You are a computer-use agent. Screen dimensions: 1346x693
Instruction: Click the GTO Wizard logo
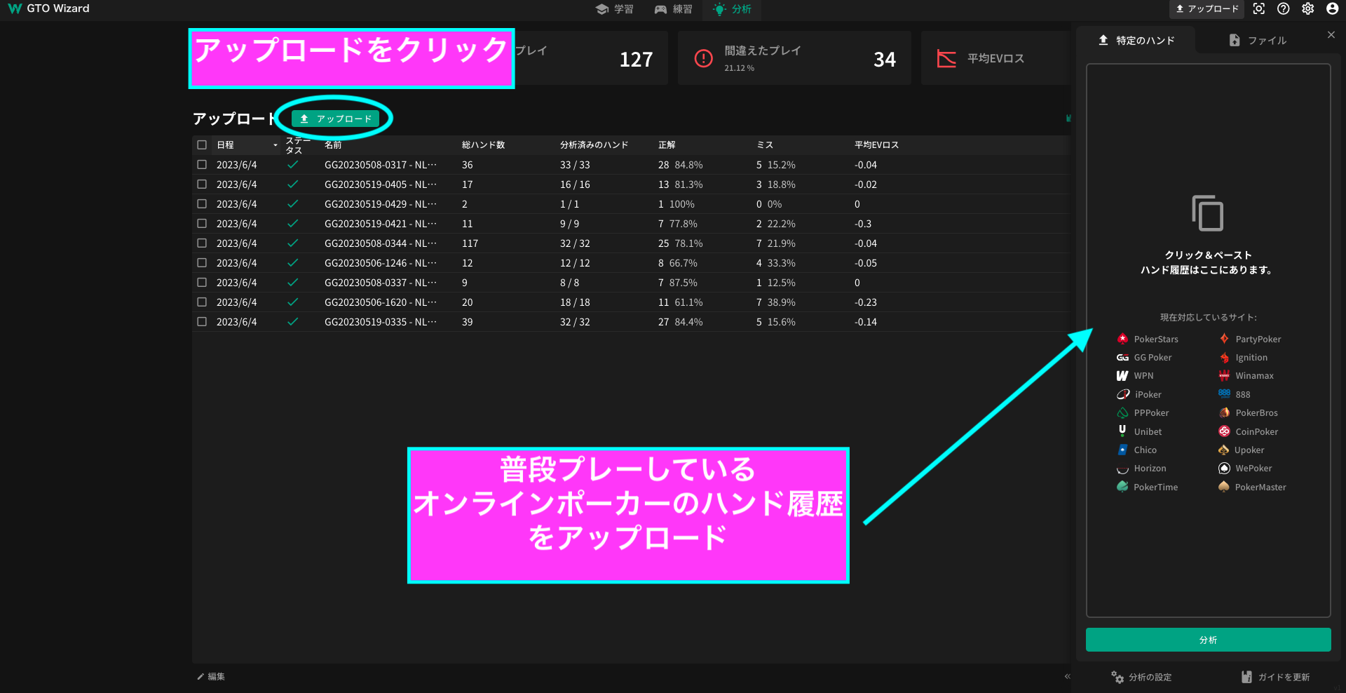49,8
